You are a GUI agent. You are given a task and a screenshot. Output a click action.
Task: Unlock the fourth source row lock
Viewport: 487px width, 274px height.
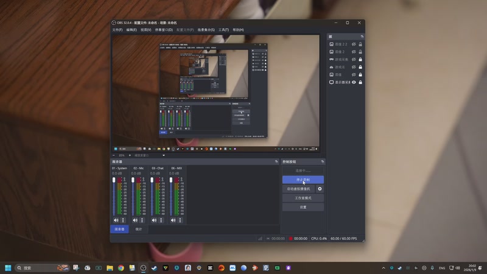pyautogui.click(x=360, y=67)
